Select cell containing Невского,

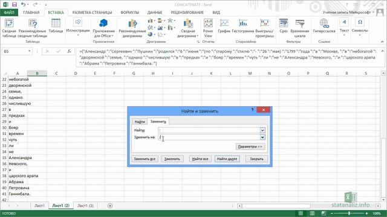18,164
